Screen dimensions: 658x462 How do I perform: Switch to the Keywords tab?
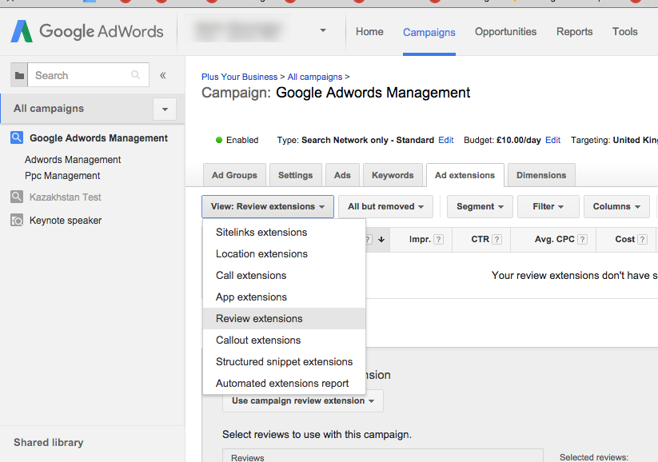(393, 175)
